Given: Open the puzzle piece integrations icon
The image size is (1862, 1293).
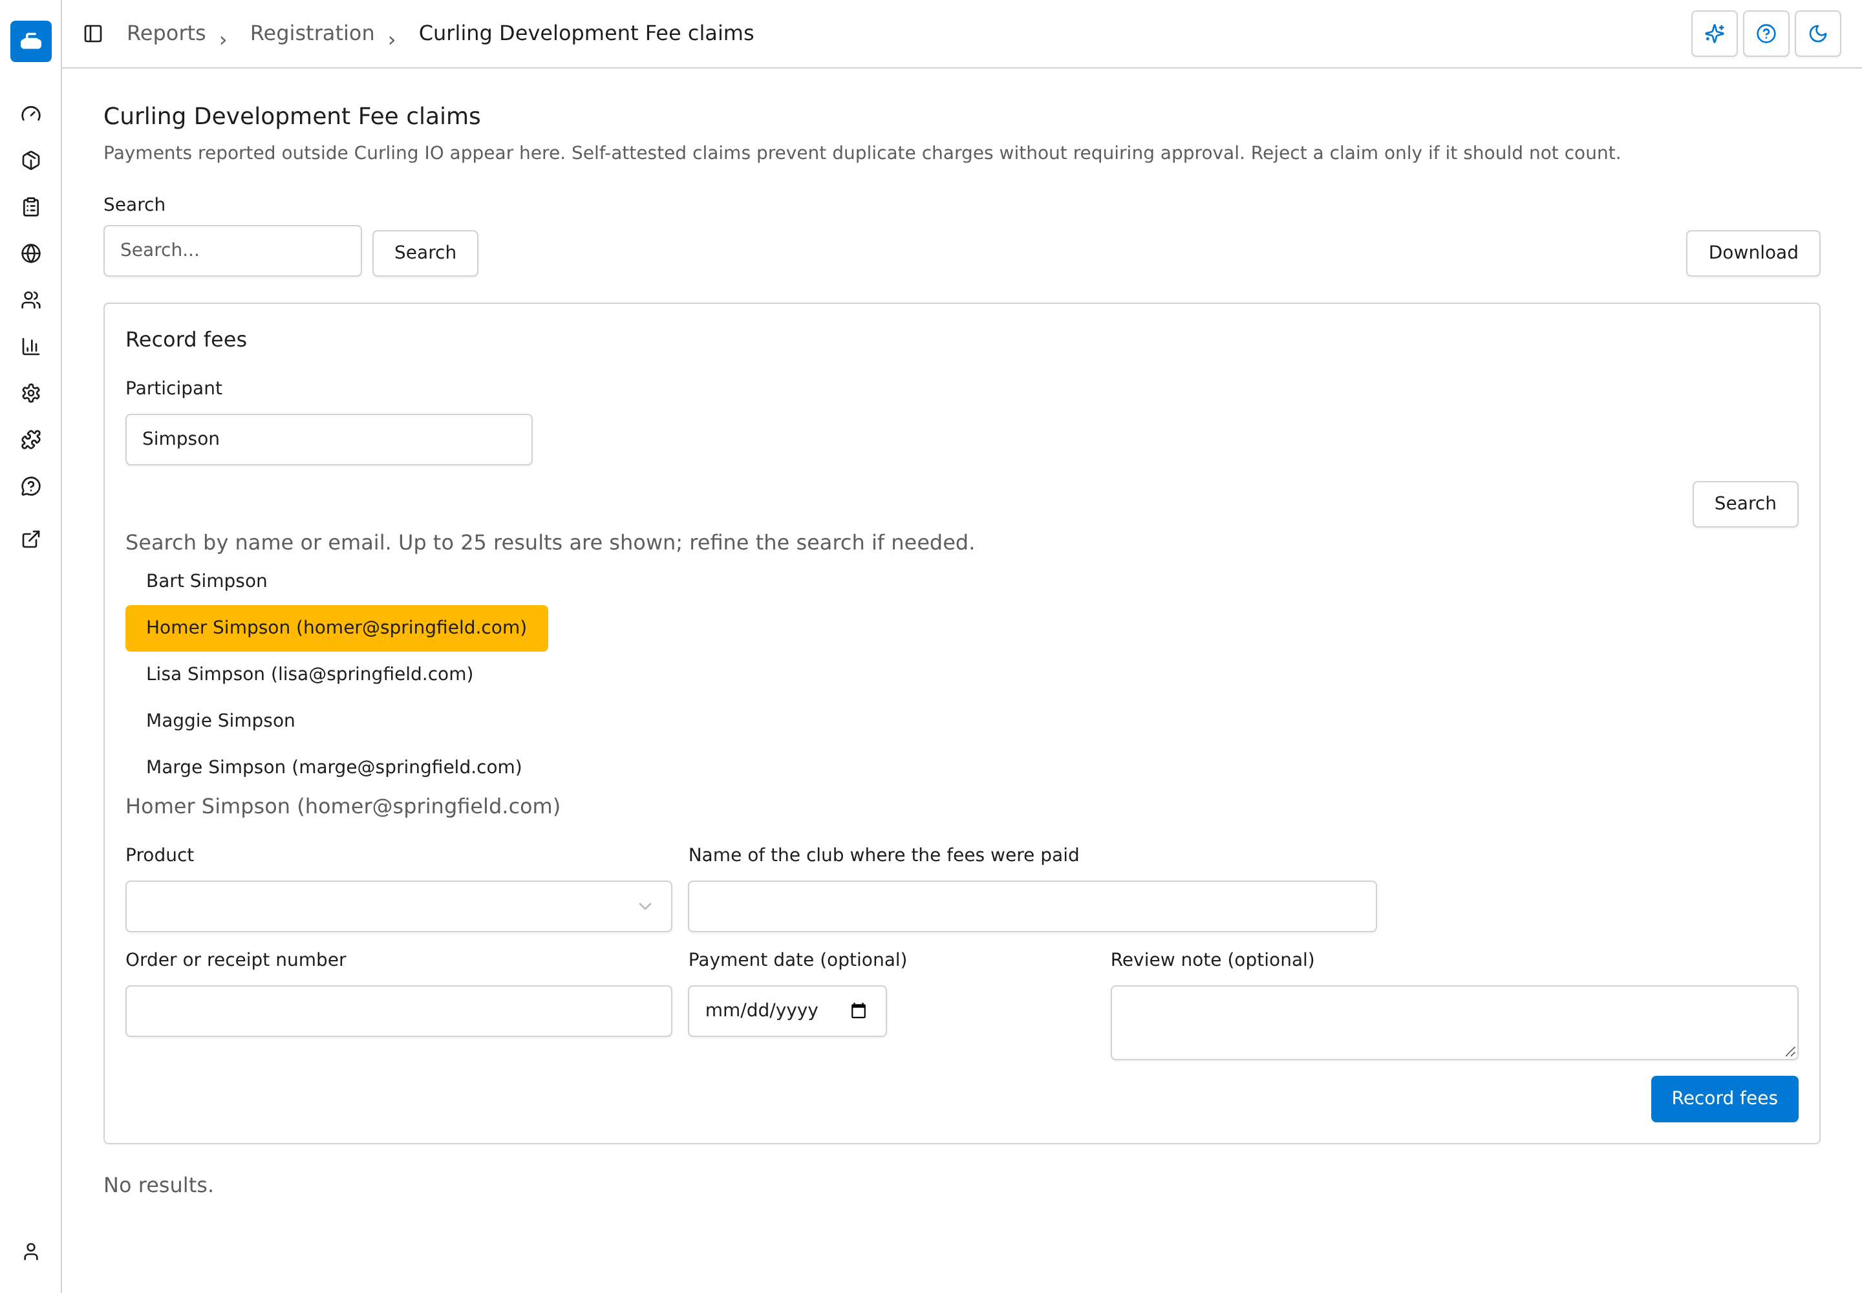Looking at the screenshot, I should tap(31, 440).
